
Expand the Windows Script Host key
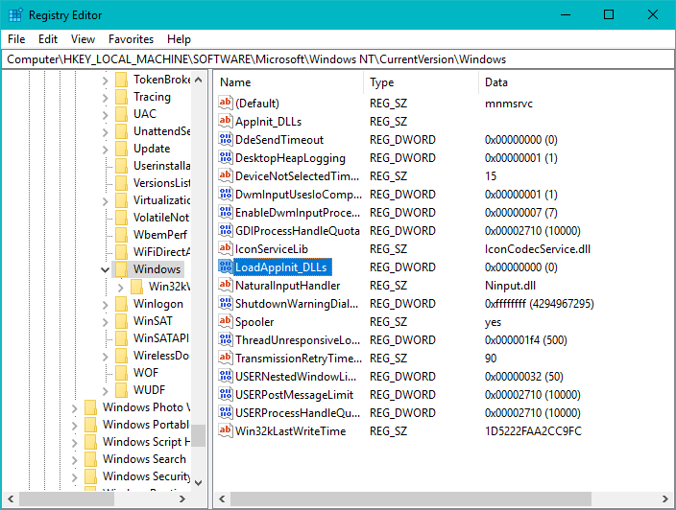point(74,443)
